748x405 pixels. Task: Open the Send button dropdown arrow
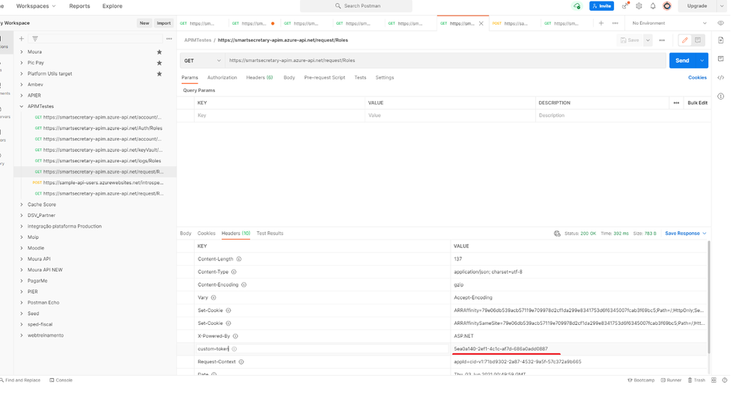(x=702, y=61)
